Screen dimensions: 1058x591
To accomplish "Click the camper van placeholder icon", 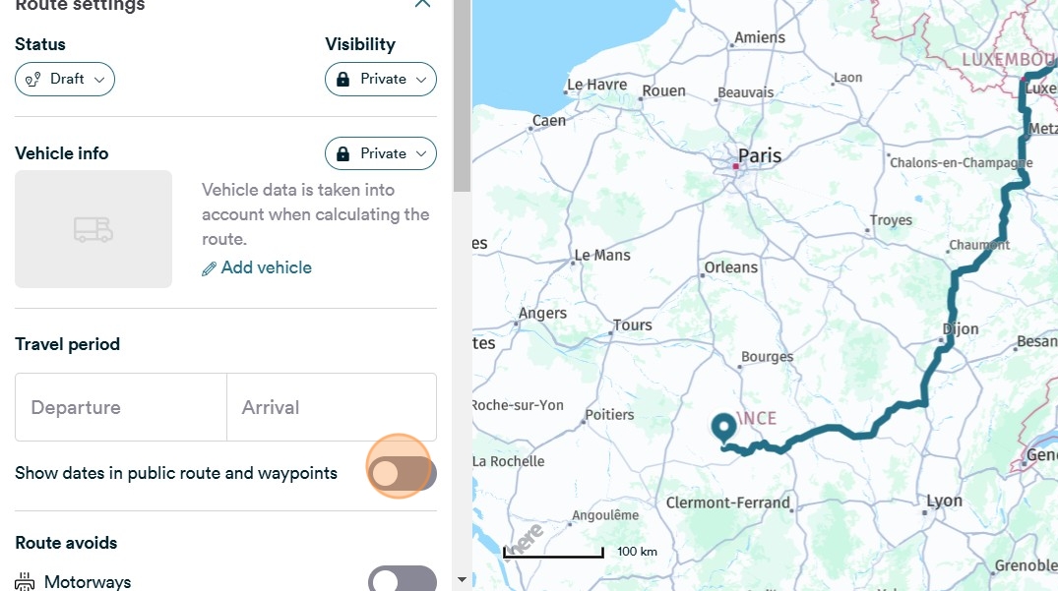I will pyautogui.click(x=93, y=229).
